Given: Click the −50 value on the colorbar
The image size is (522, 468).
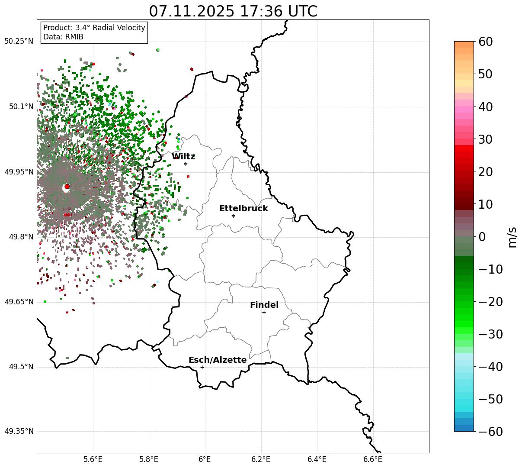Looking at the screenshot, I should pyautogui.click(x=490, y=399).
